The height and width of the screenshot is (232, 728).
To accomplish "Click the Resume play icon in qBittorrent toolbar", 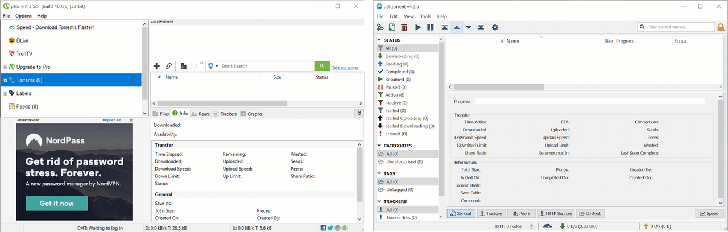I will pyautogui.click(x=418, y=27).
